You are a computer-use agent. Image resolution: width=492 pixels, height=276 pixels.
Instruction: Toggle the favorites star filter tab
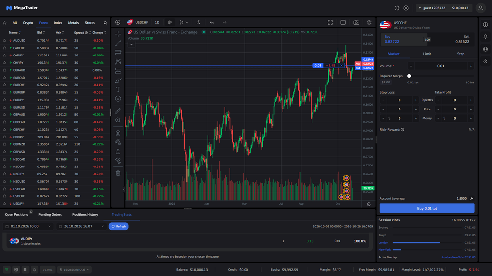5,23
